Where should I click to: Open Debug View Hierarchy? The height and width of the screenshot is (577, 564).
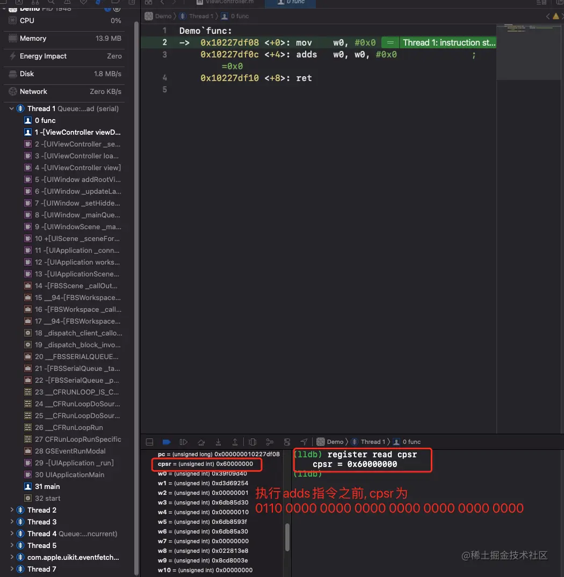click(252, 442)
